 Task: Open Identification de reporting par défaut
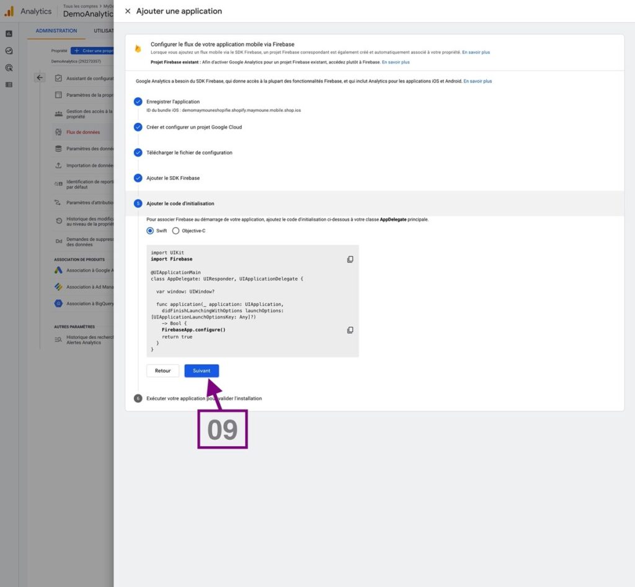pos(84,184)
